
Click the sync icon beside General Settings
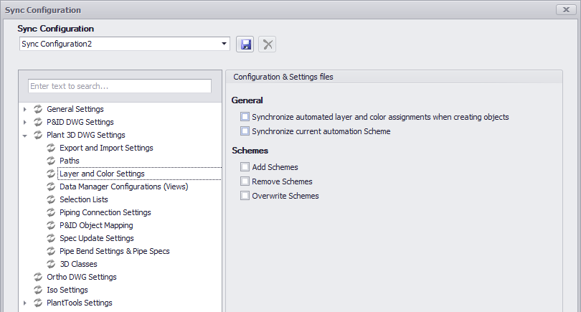(38, 109)
